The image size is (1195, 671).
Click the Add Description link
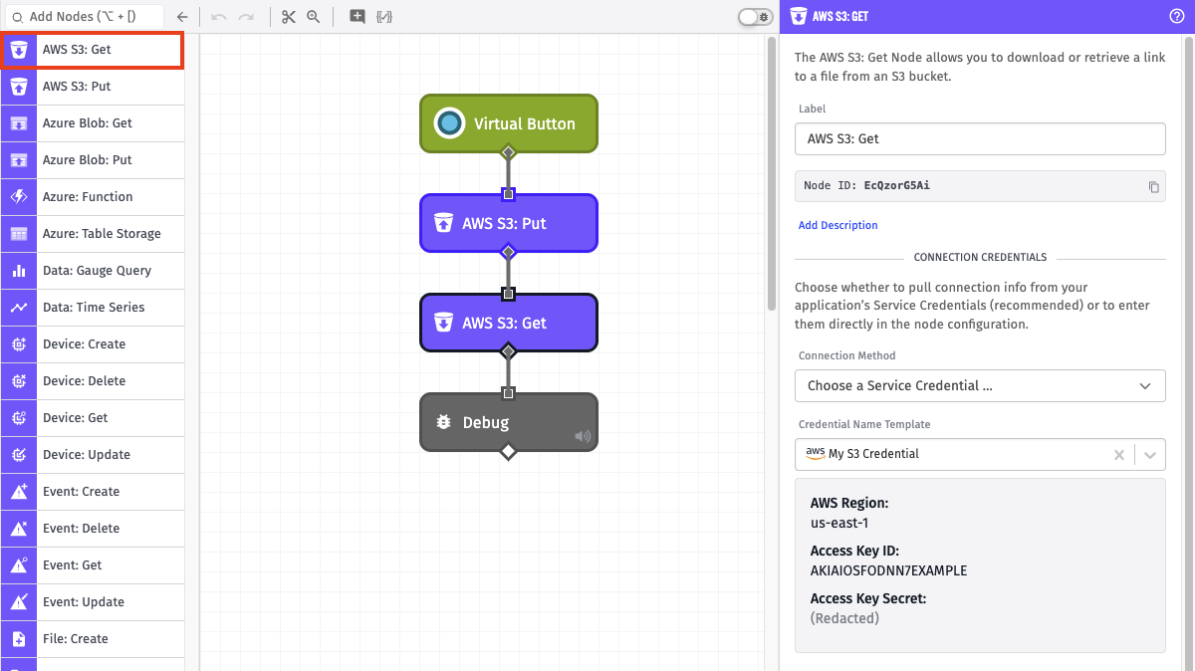point(838,225)
